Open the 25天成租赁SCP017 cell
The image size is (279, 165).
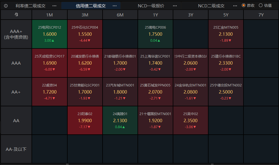[49, 63]
